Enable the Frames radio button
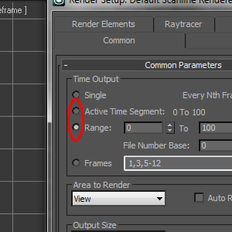Viewport: 232px width, 232px height. (x=76, y=163)
